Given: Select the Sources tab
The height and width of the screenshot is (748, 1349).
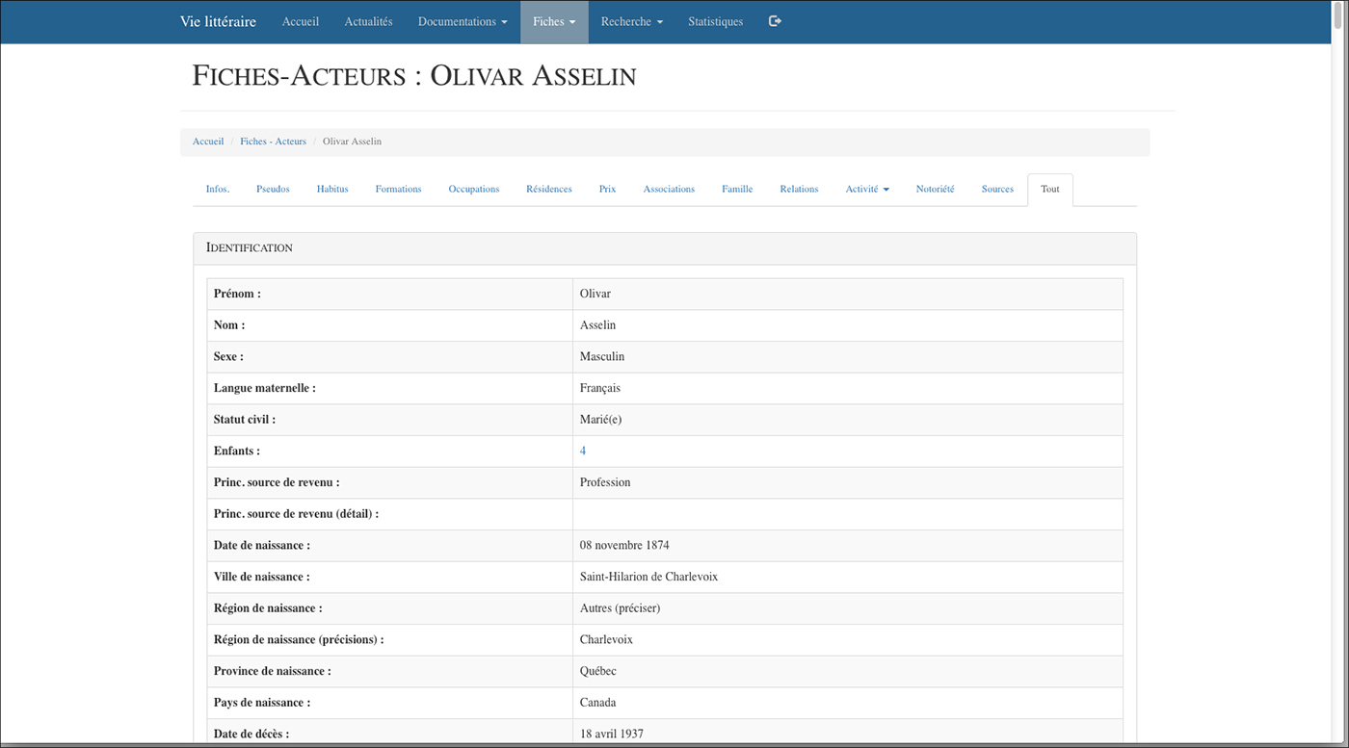Looking at the screenshot, I should [997, 189].
